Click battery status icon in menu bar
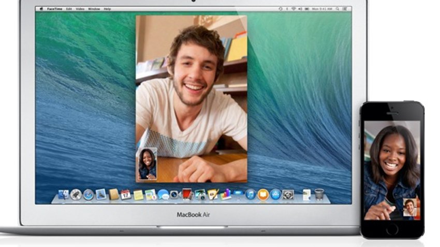The width and height of the screenshot is (440, 247). 307,9
